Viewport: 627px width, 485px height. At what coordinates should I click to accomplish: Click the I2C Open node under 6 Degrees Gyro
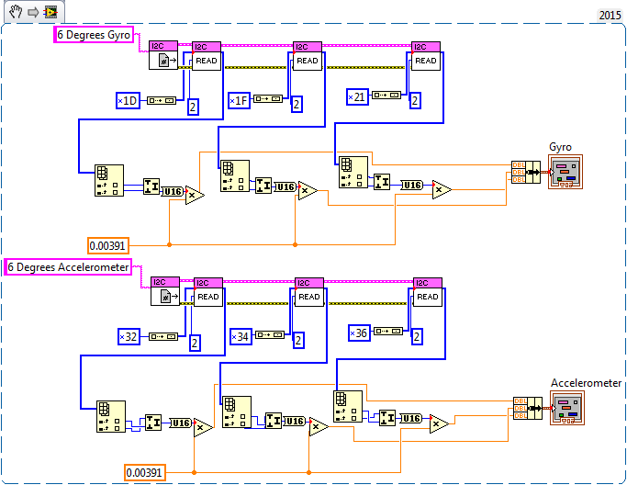pos(162,59)
